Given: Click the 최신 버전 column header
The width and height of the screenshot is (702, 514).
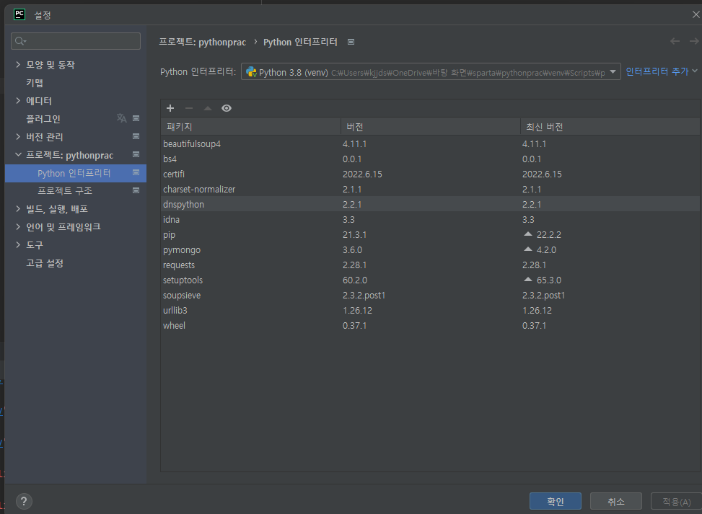Looking at the screenshot, I should point(610,127).
